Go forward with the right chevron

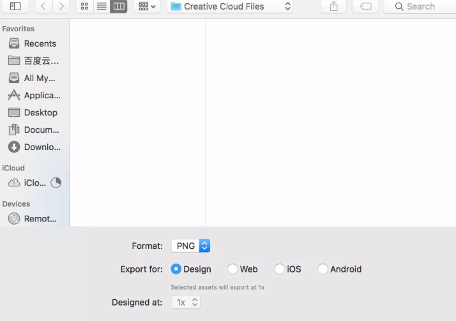pos(61,6)
